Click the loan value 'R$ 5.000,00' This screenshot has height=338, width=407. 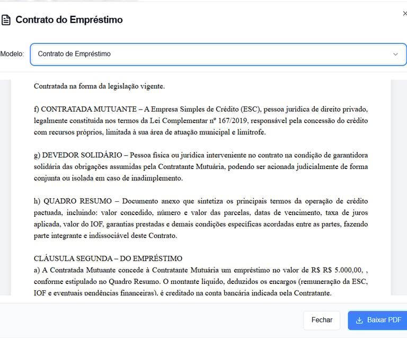pyautogui.click(x=342, y=270)
